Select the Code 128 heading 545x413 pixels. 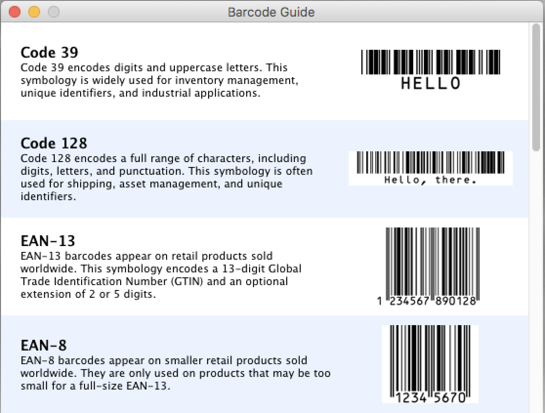(x=54, y=143)
